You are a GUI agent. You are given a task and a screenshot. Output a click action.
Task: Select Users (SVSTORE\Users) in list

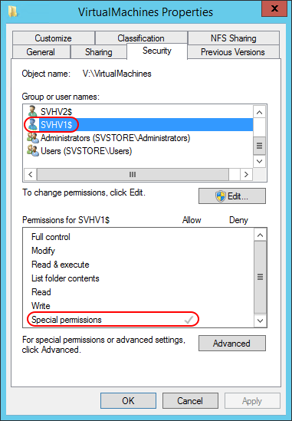[86, 151]
